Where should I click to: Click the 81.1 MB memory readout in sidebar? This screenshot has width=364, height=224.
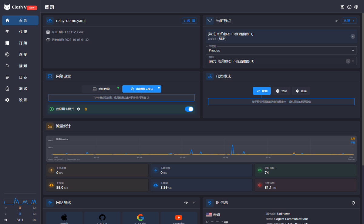[20, 220]
